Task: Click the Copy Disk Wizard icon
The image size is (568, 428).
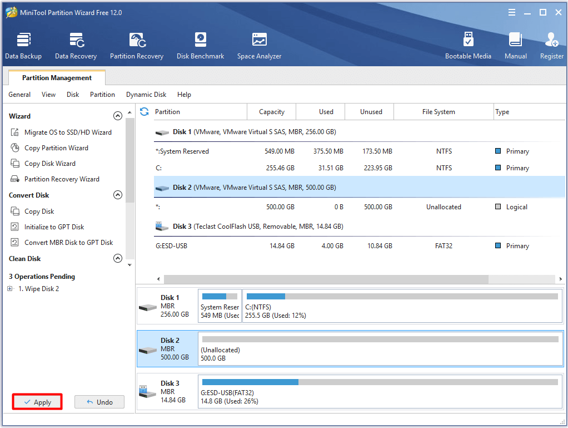Action: [x=15, y=164]
